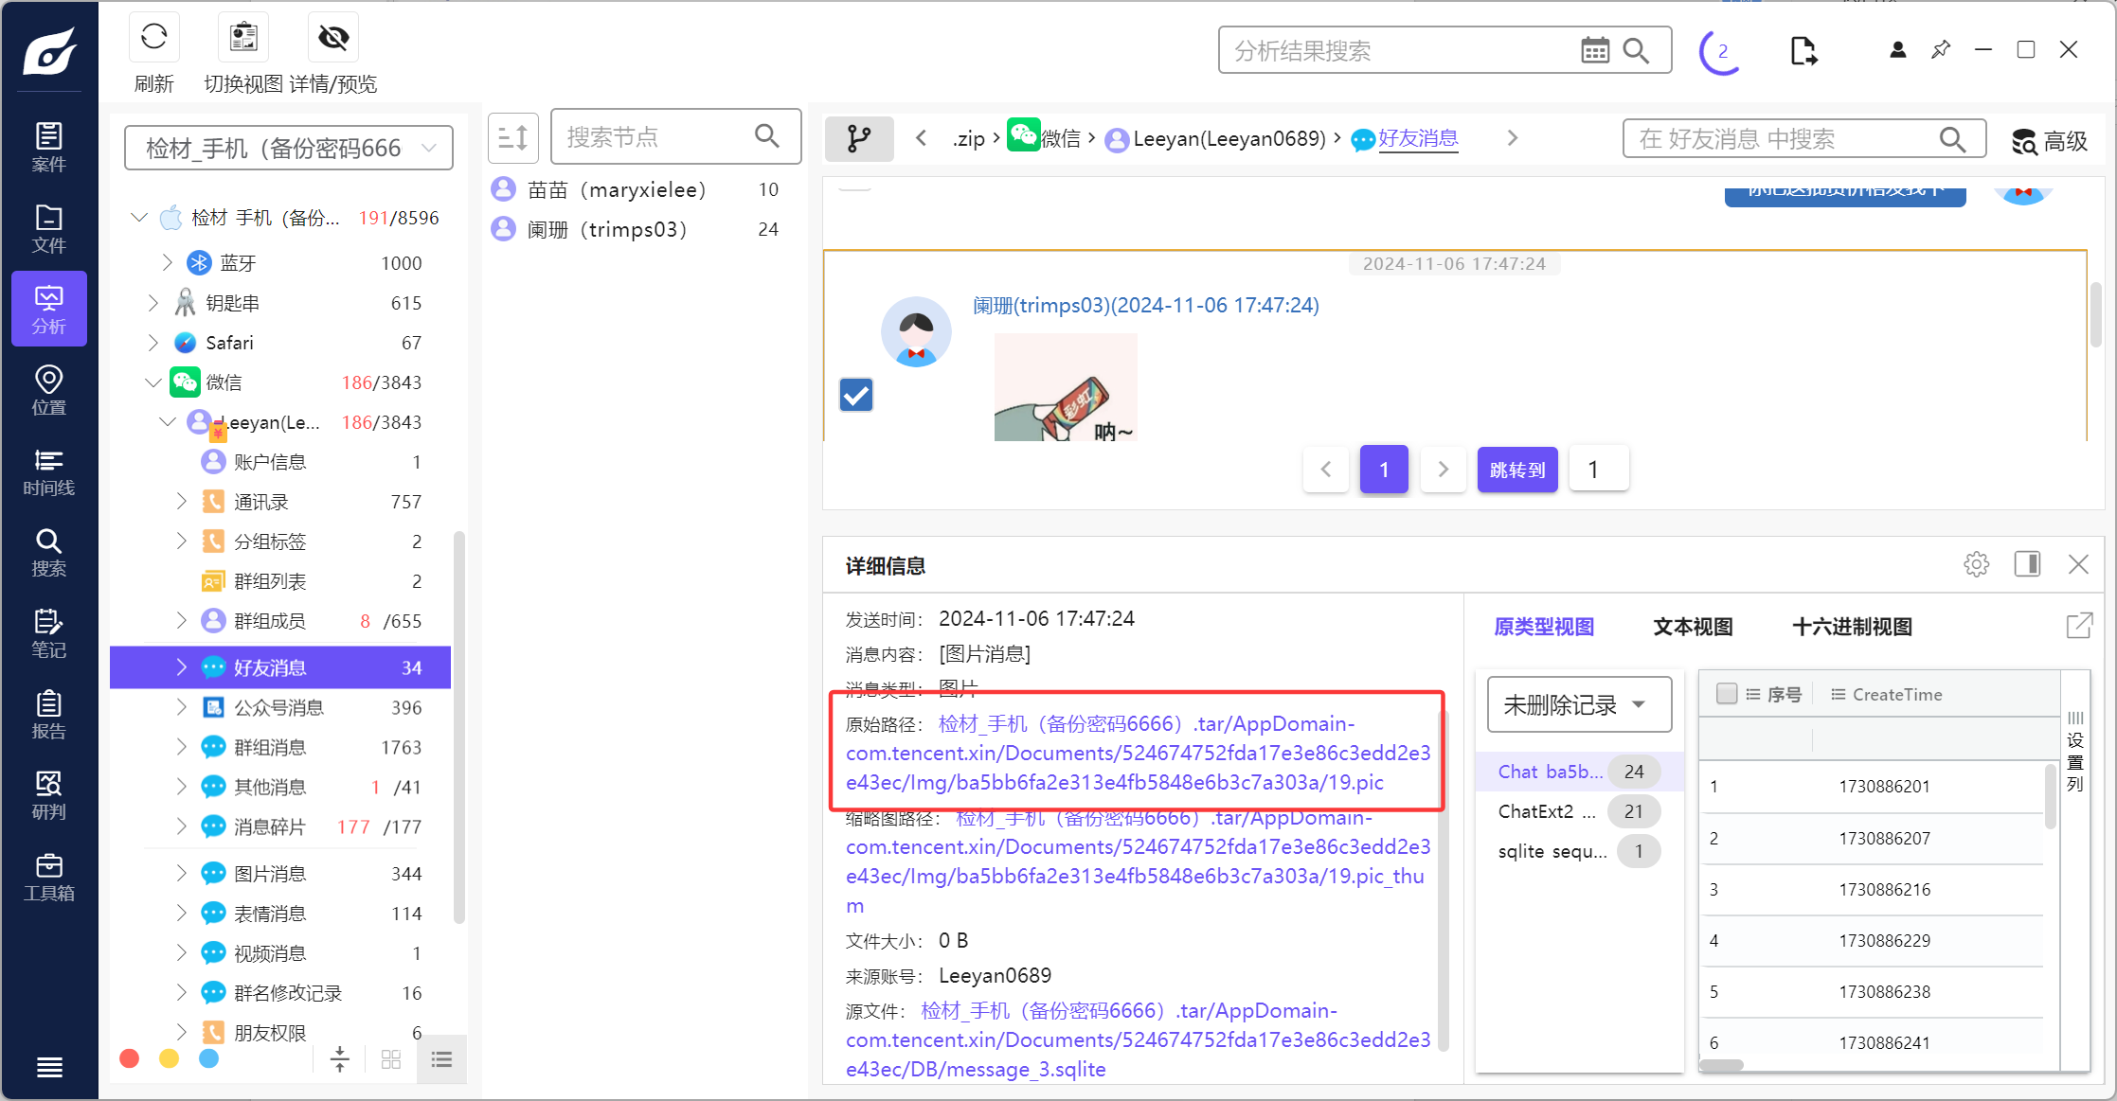Click the node sort order icon
This screenshot has height=1101, width=2117.
(x=513, y=138)
